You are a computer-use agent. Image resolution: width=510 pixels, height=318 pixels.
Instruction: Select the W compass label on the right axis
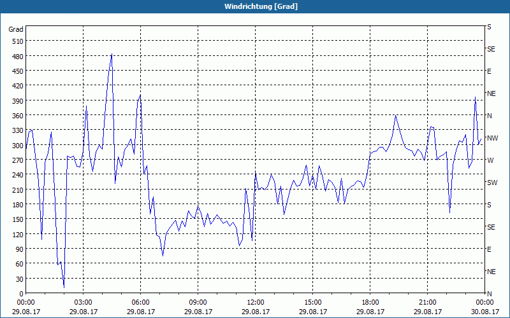(490, 160)
